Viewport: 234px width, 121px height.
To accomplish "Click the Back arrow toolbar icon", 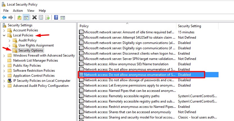I will [x=4, y=17].
